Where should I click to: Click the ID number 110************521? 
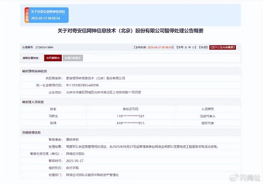(130, 116)
